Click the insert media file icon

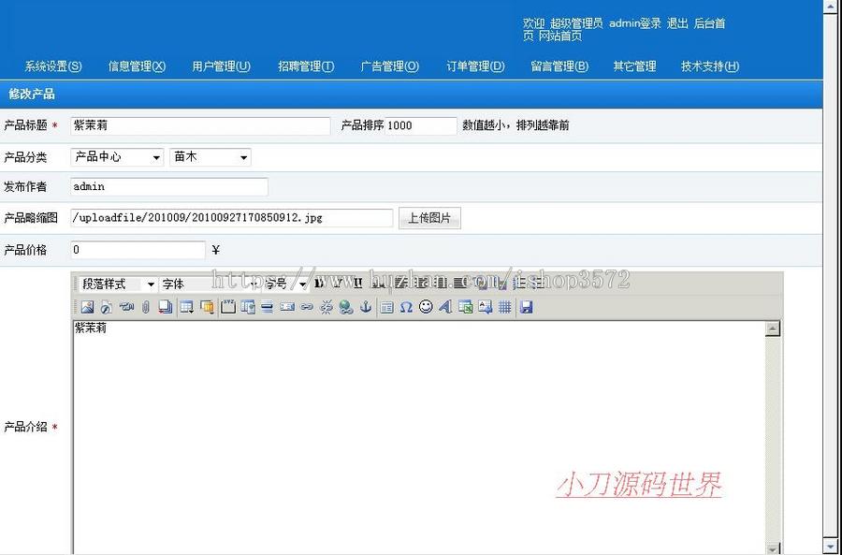126,307
